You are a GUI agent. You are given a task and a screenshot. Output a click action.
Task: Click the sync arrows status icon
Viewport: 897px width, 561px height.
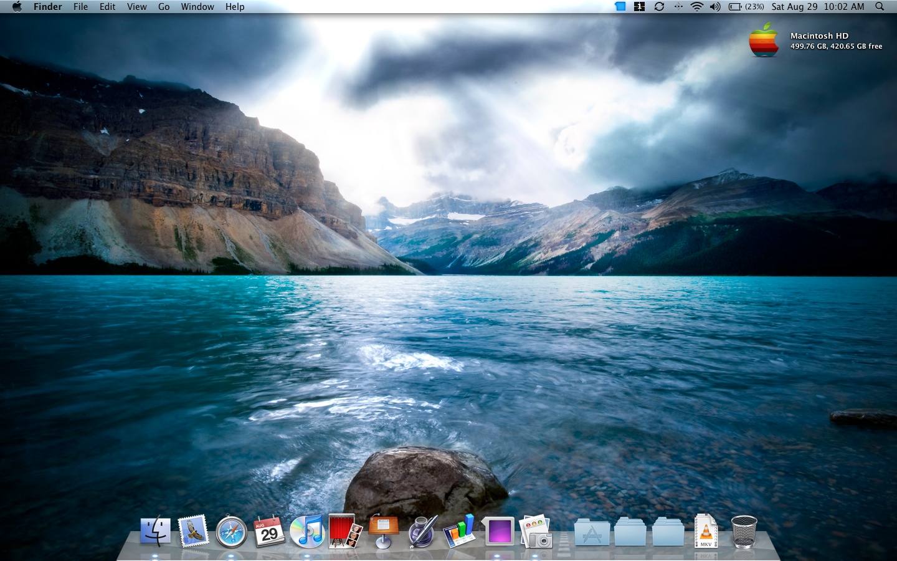click(x=659, y=6)
